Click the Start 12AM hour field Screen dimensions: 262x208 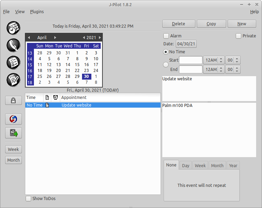coord(211,60)
